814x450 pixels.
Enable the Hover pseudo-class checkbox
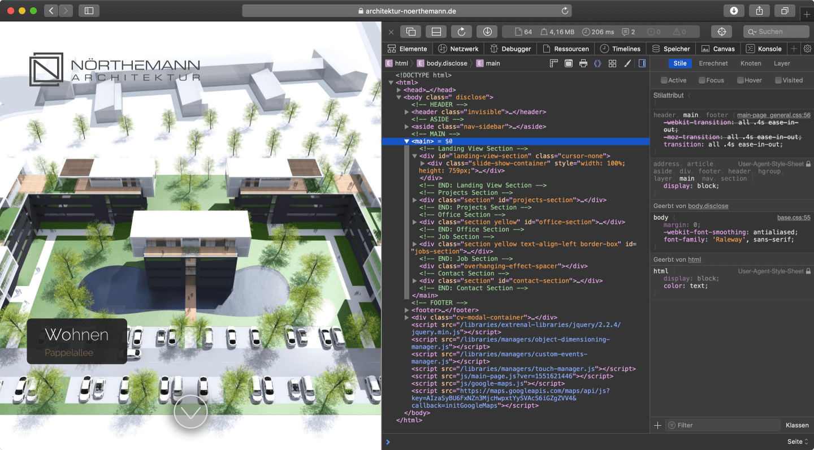tap(740, 80)
